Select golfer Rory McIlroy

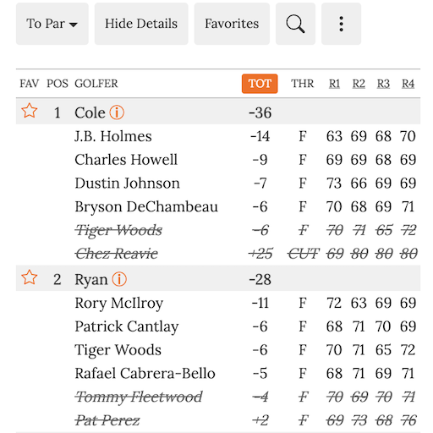[119, 304]
